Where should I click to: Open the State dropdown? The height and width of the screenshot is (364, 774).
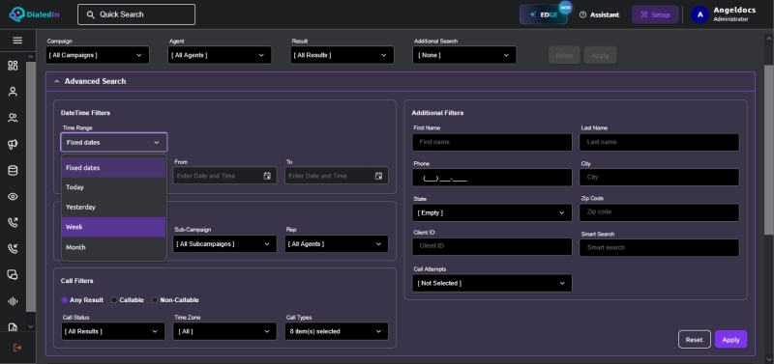[x=492, y=212]
